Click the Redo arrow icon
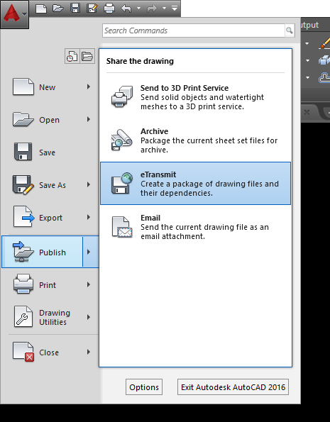 pyautogui.click(x=152, y=9)
